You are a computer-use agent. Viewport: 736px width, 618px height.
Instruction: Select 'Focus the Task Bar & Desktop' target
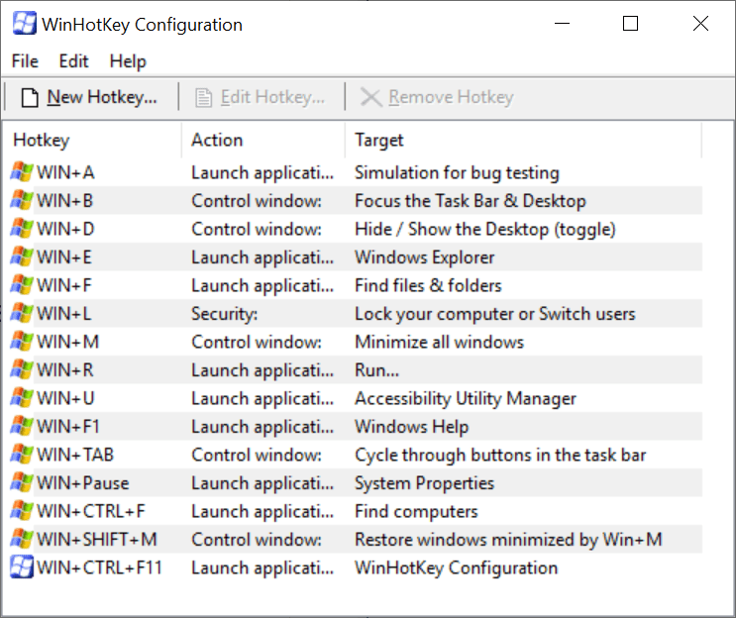[471, 201]
